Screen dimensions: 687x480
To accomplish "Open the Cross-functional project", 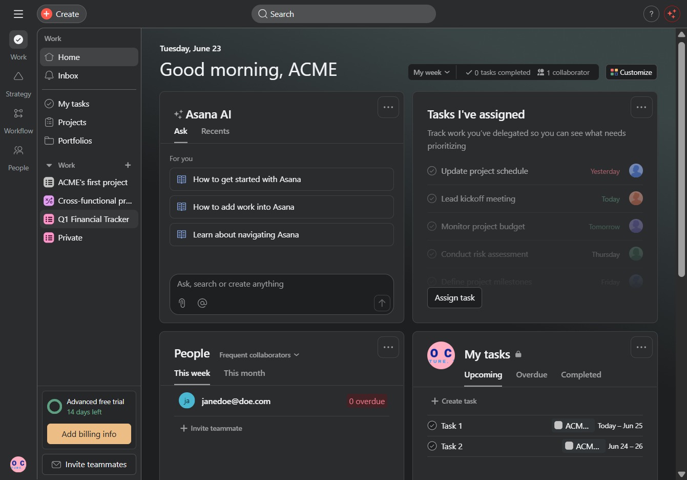I will (x=89, y=201).
